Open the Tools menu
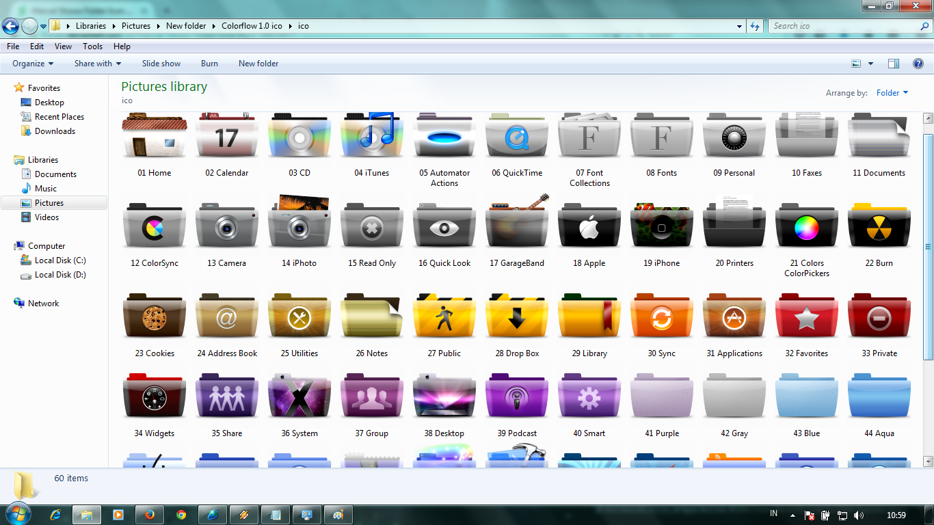Viewport: 934px width, 525px height. pos(93,46)
